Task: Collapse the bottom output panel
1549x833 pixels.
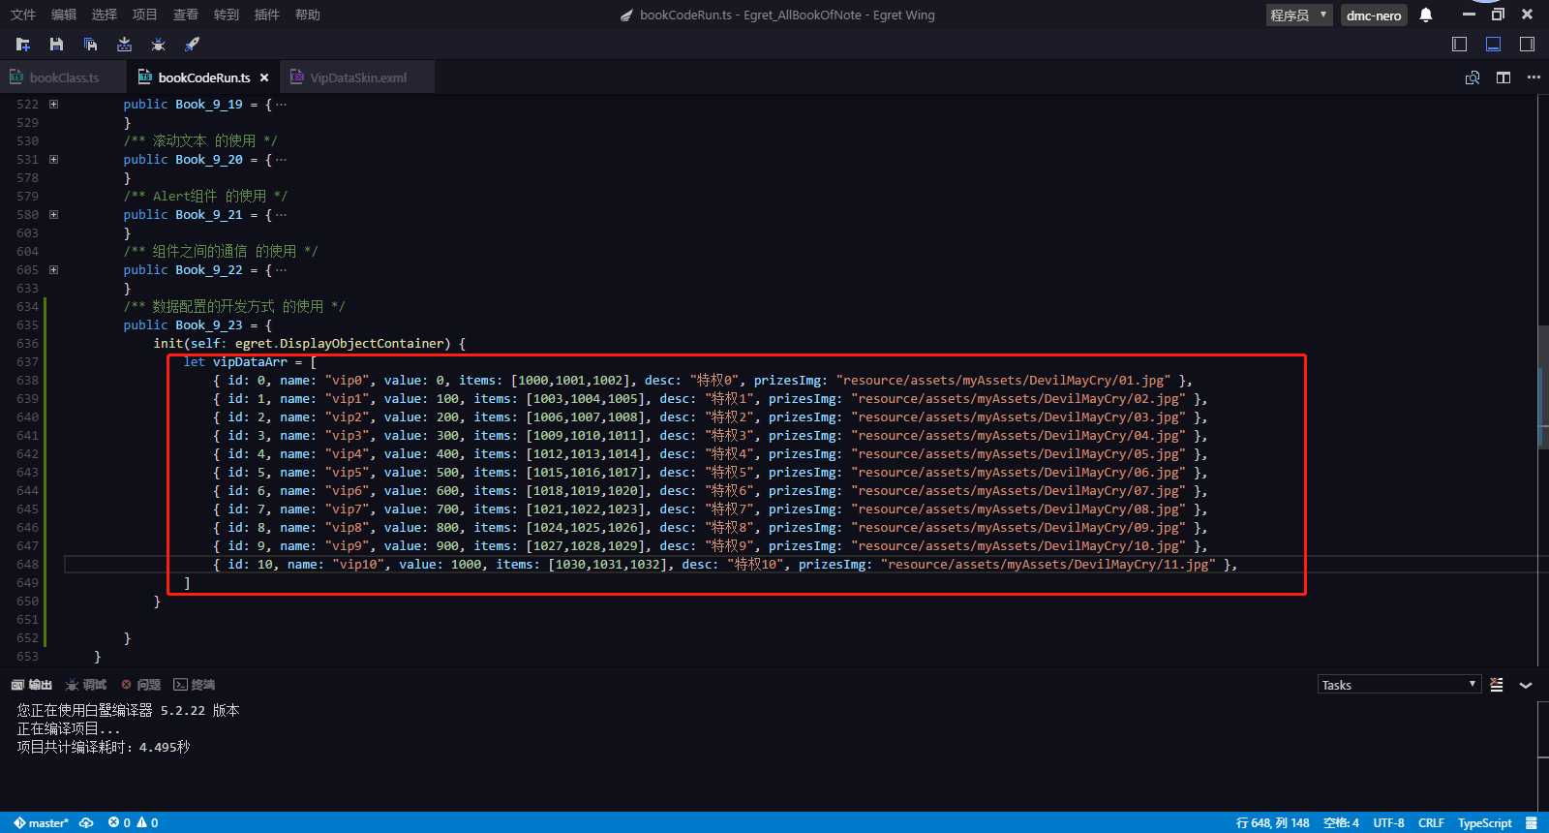Action: pyautogui.click(x=1526, y=685)
